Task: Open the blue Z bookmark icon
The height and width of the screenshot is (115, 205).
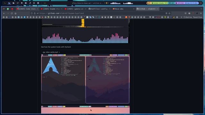Action: [x=24, y=17]
